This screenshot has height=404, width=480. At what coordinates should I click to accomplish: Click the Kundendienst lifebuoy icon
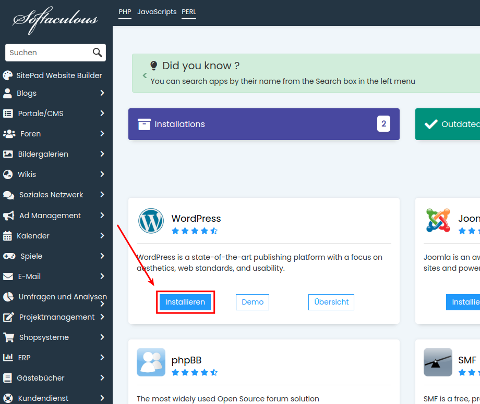(8, 398)
